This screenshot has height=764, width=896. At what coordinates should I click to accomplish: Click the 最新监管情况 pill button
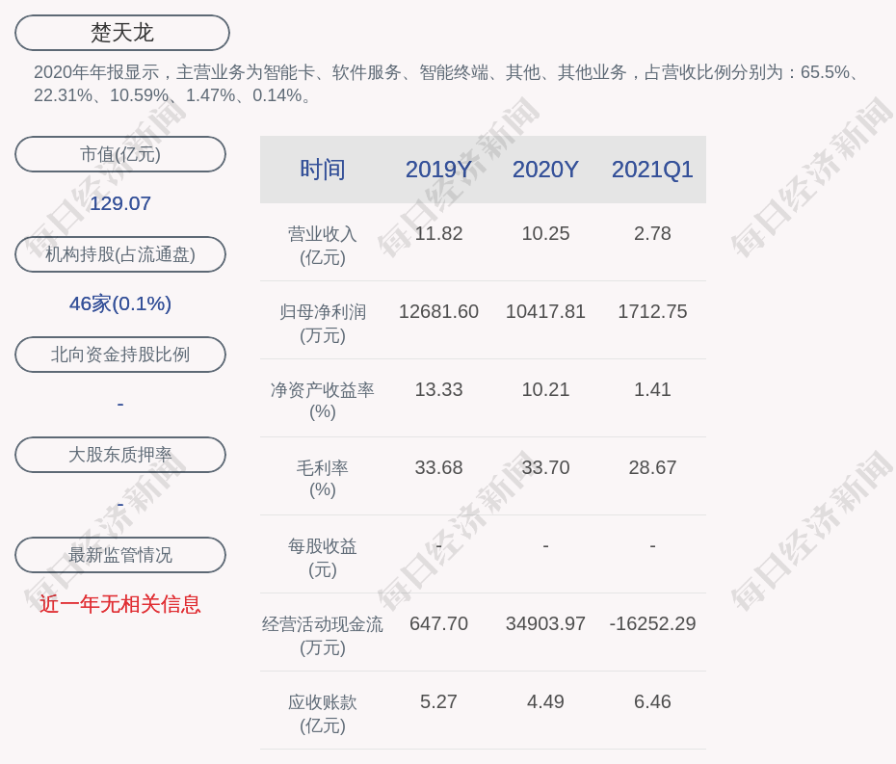(120, 555)
